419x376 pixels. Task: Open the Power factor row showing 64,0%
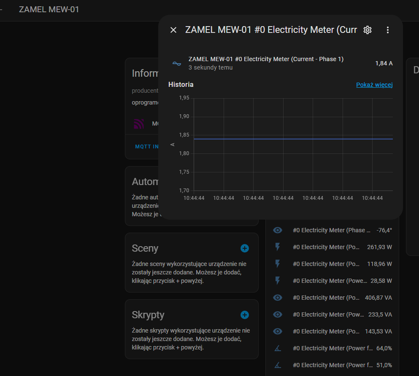(x=332, y=348)
